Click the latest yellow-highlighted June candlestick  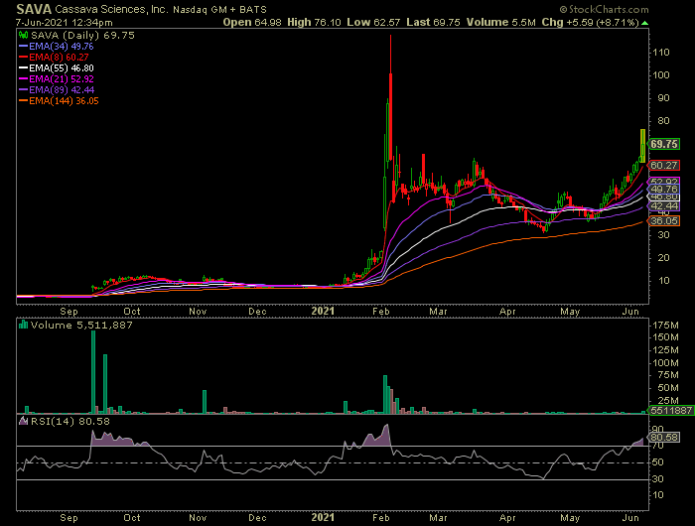click(642, 146)
